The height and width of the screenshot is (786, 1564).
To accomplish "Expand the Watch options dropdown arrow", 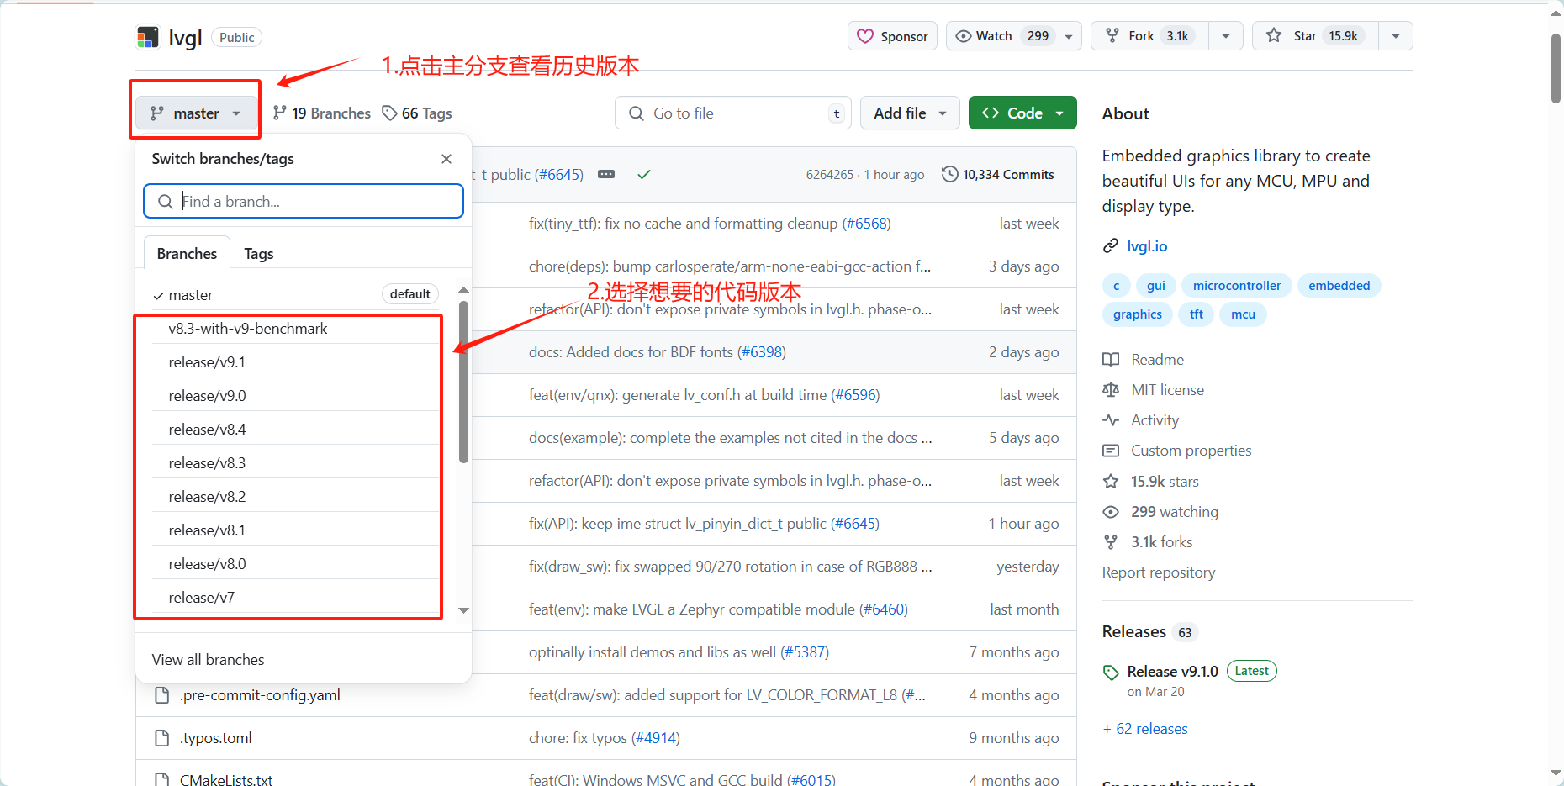I will [1069, 36].
